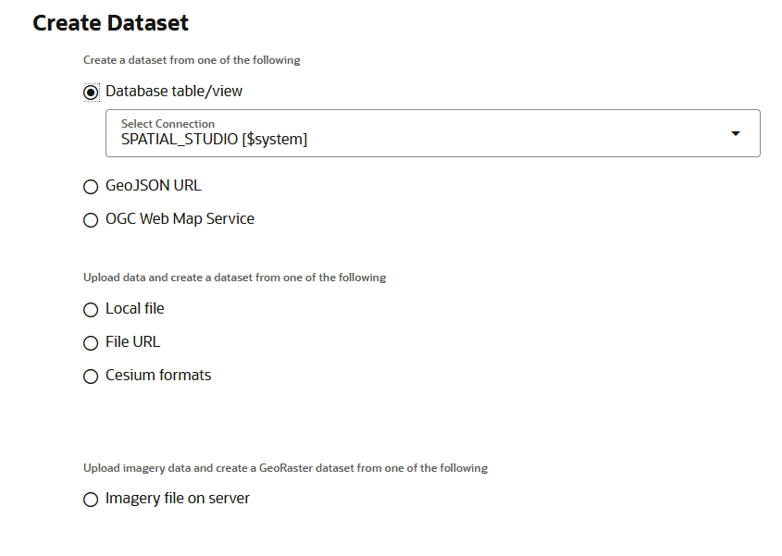Open the Select Connection dropdown arrow

pyautogui.click(x=735, y=133)
